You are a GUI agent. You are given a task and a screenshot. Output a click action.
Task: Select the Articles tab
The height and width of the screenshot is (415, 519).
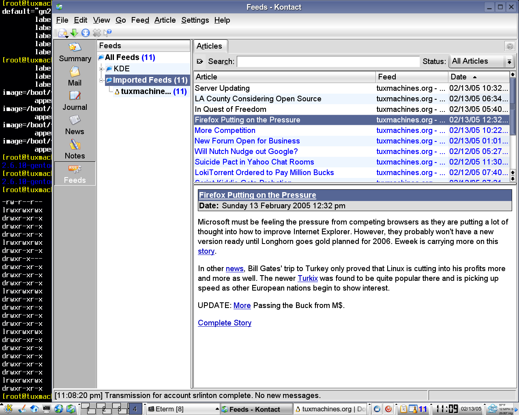210,46
